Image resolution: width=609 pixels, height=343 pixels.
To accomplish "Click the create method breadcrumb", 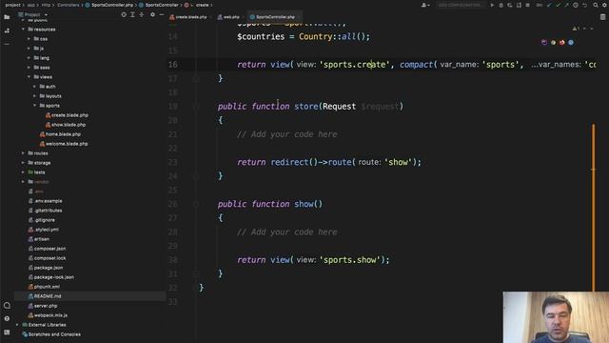I will coord(199,5).
